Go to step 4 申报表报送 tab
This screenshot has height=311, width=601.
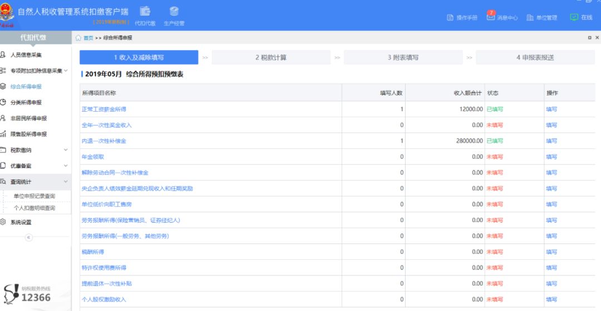click(535, 57)
